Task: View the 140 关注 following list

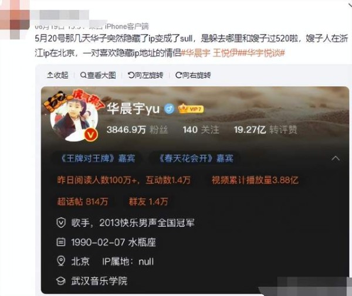Action: tap(201, 130)
